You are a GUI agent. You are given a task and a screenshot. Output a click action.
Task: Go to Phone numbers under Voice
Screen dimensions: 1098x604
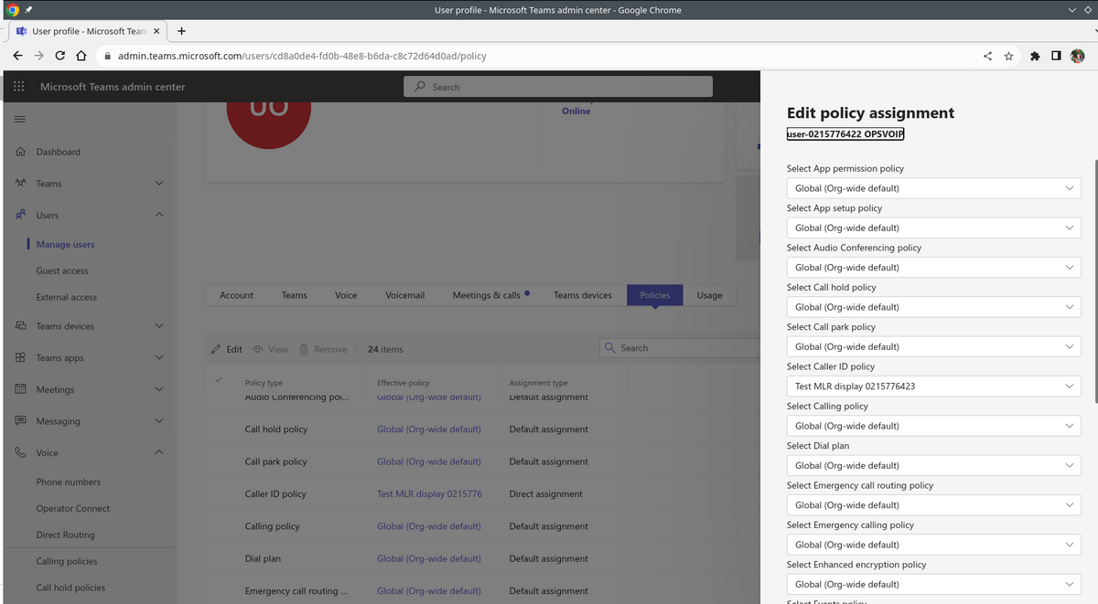[69, 482]
